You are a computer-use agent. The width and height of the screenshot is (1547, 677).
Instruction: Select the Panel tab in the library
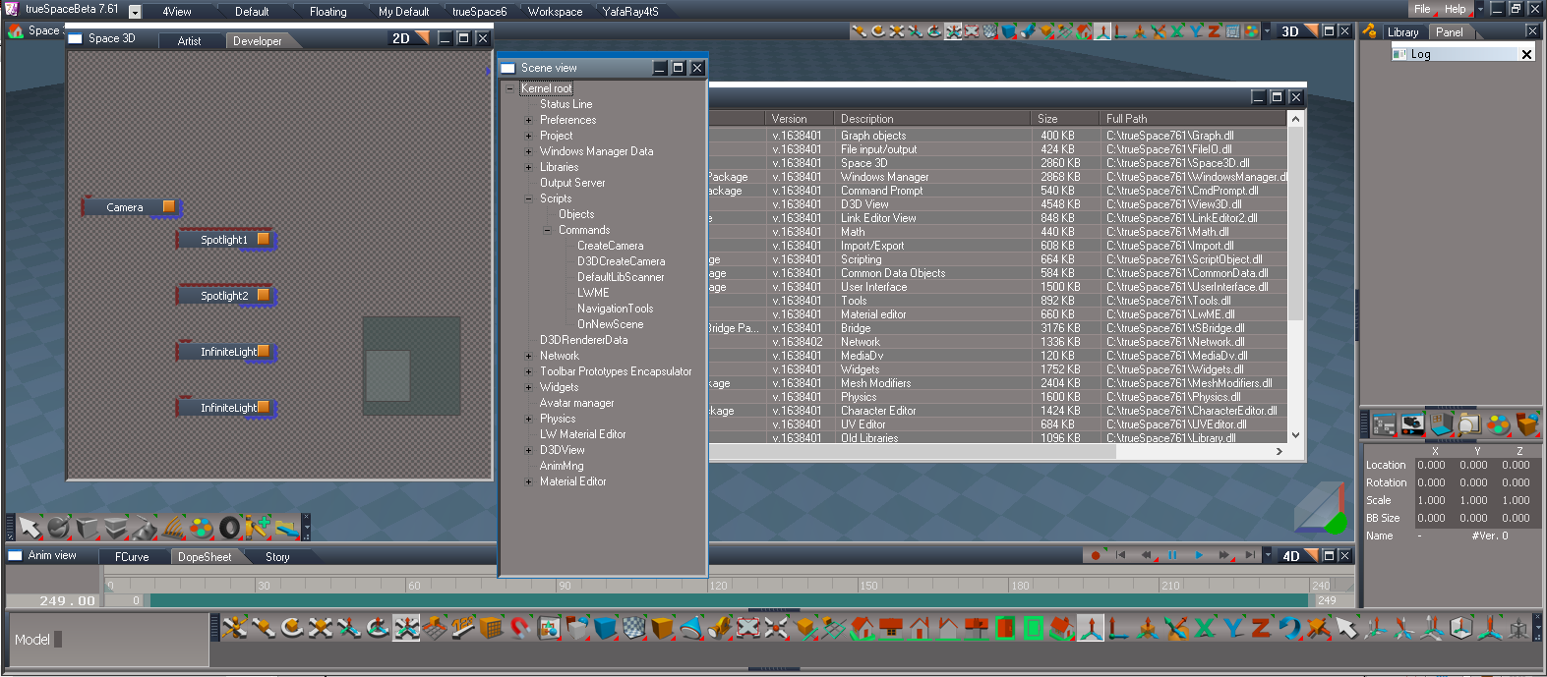(1449, 31)
